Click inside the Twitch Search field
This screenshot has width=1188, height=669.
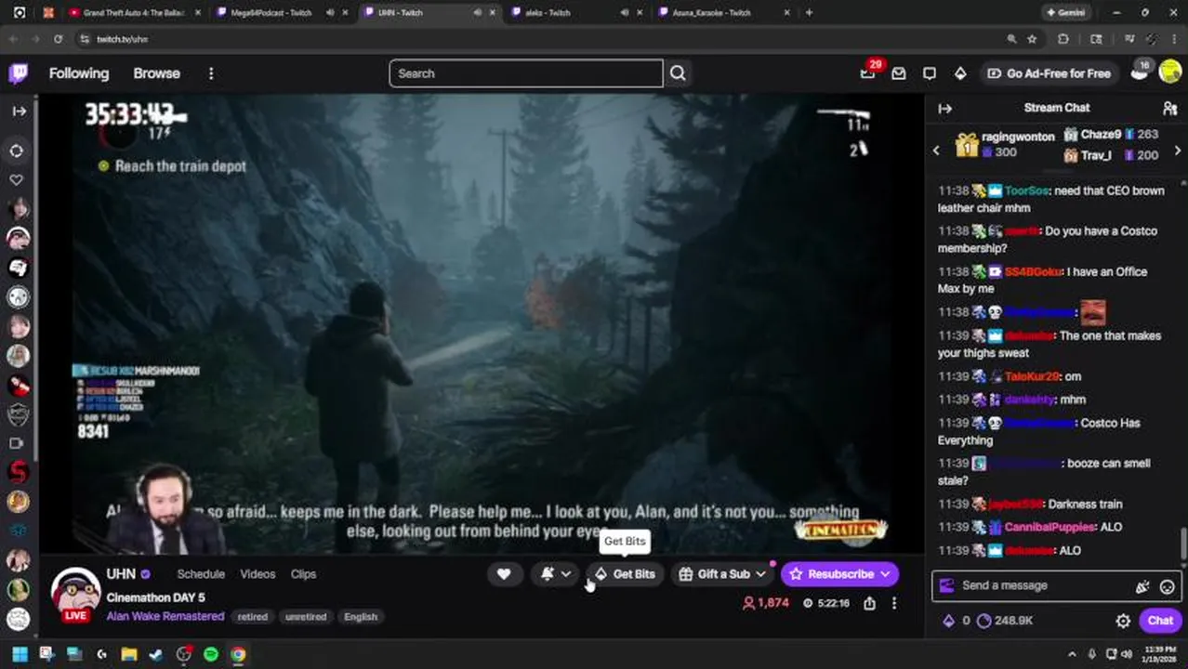click(526, 73)
